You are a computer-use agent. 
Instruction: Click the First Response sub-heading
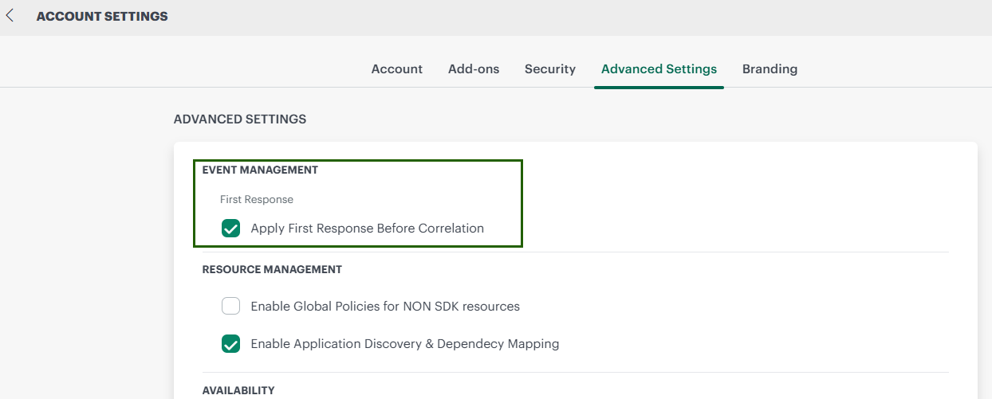click(x=256, y=199)
